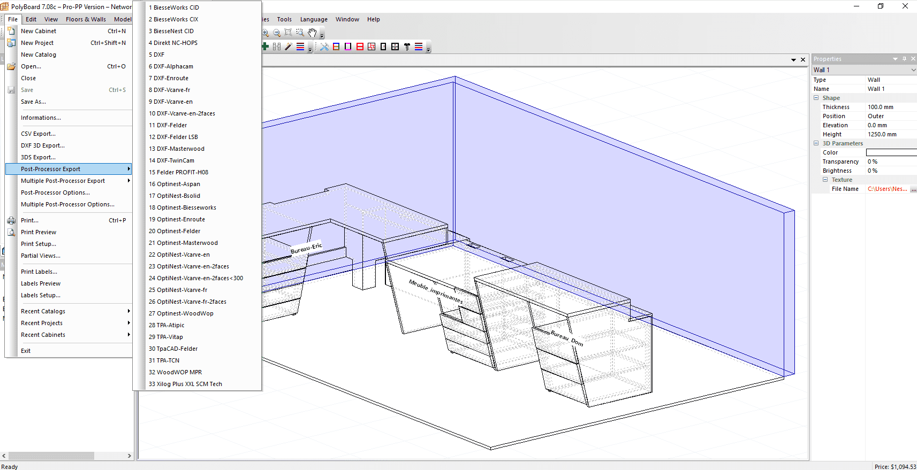Screen dimensions: 917x470
Task: Open the Window menu
Action: coord(347,19)
